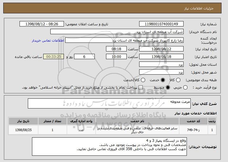Click the توضیحات خریدار label
The image size is (228, 162).
[x=203, y=147]
